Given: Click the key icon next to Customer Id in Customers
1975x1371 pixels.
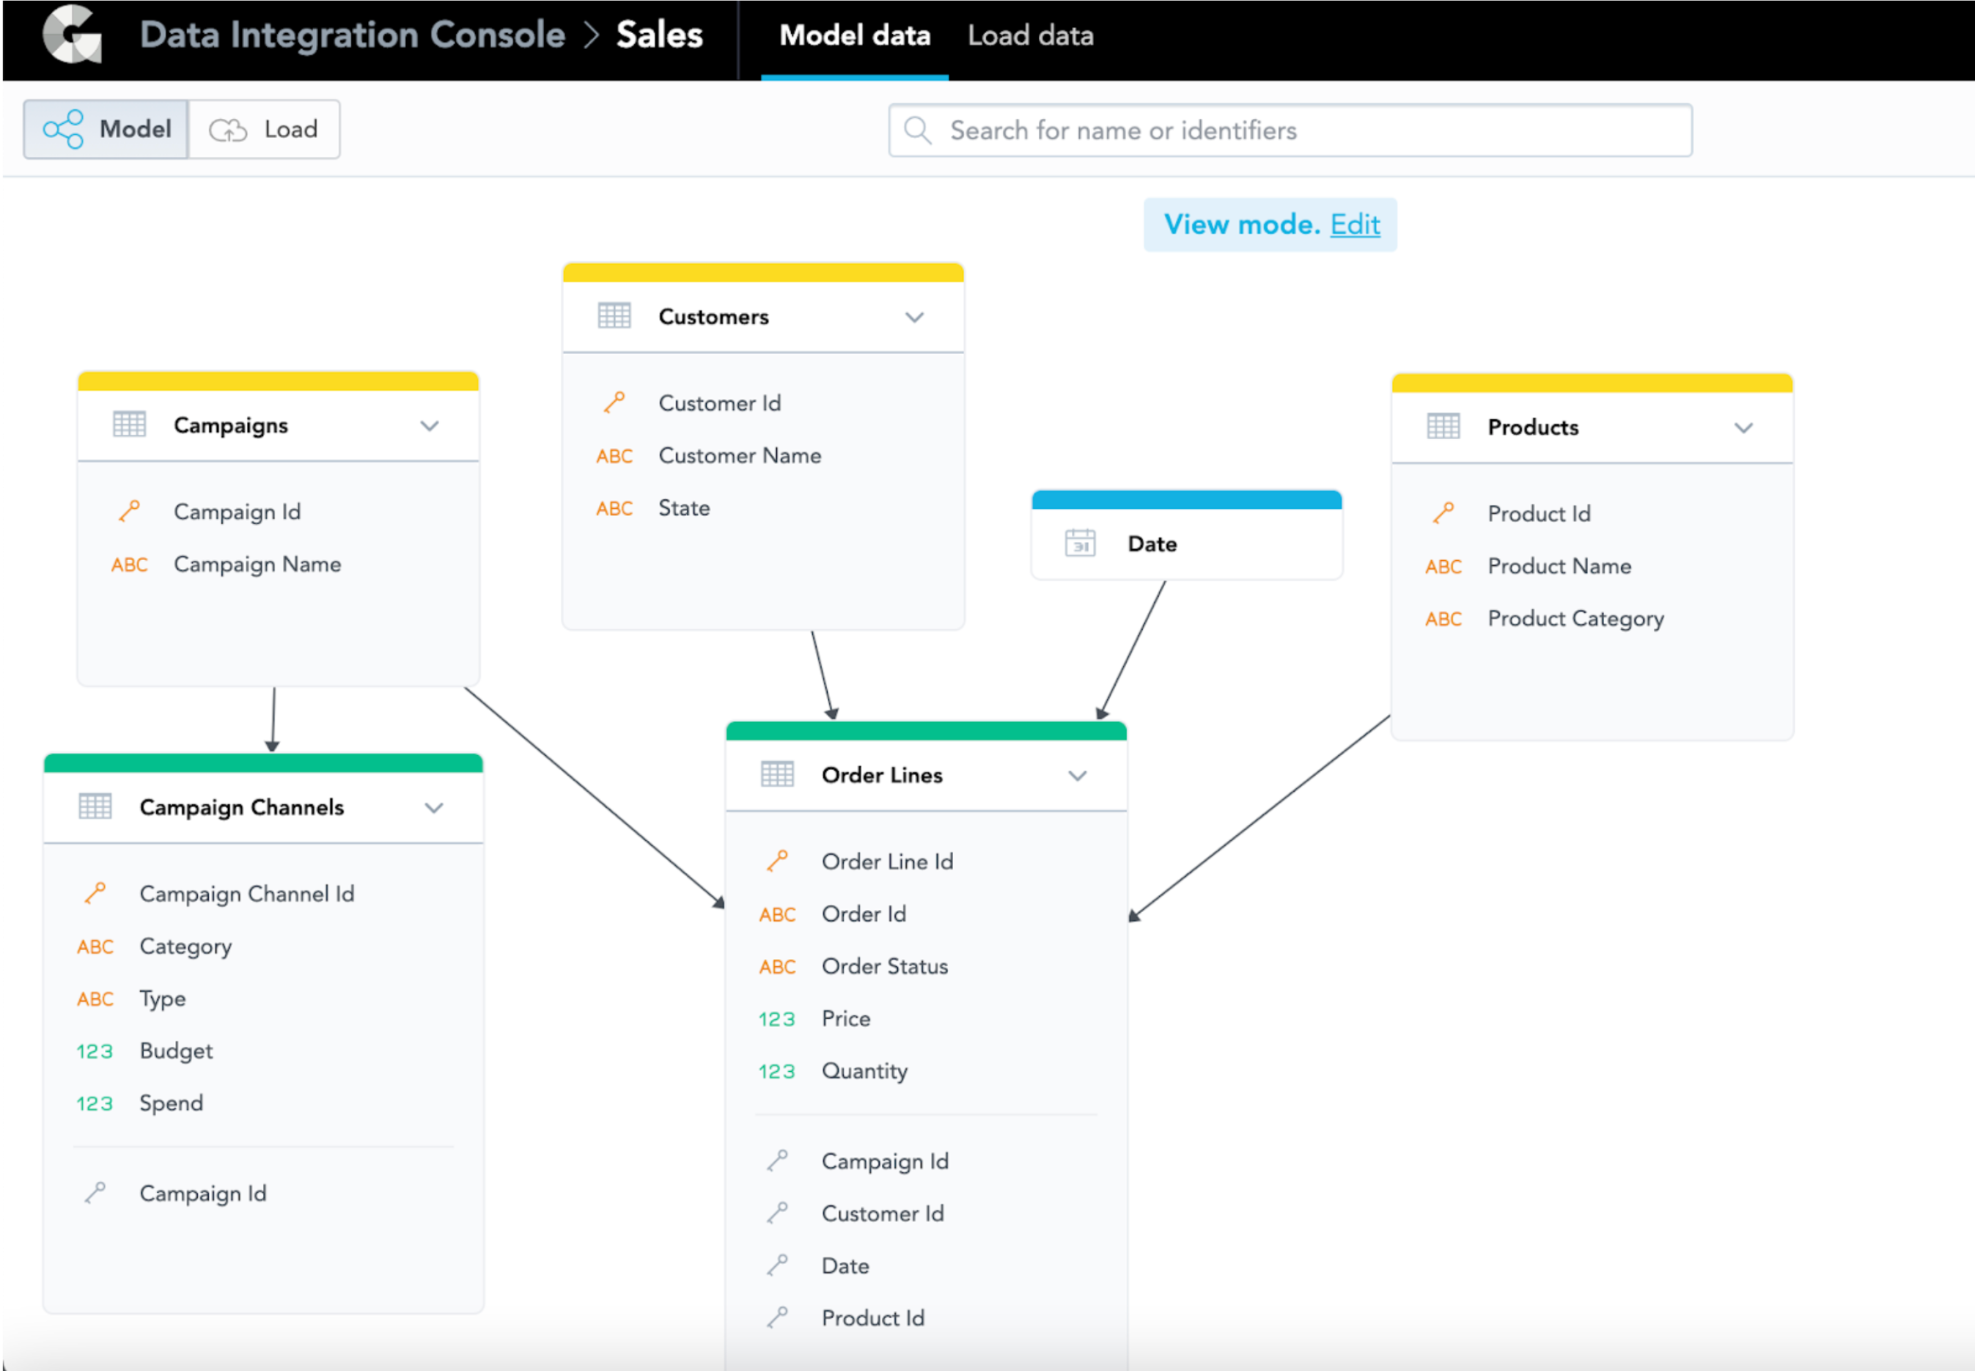Looking at the screenshot, I should pyautogui.click(x=613, y=402).
